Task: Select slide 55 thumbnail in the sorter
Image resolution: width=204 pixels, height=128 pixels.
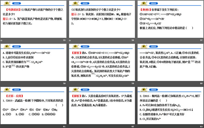Action: point(34,19)
